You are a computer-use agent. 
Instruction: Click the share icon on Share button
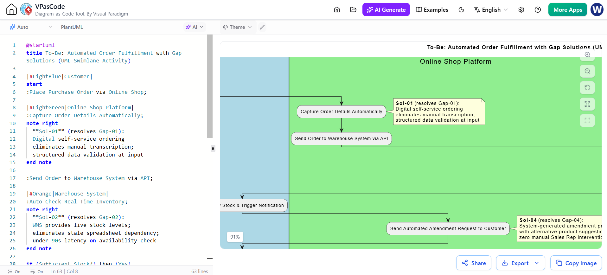point(465,263)
